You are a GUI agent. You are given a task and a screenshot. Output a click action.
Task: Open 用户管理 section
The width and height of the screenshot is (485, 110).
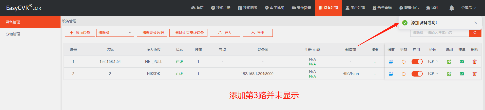pyautogui.click(x=355, y=8)
